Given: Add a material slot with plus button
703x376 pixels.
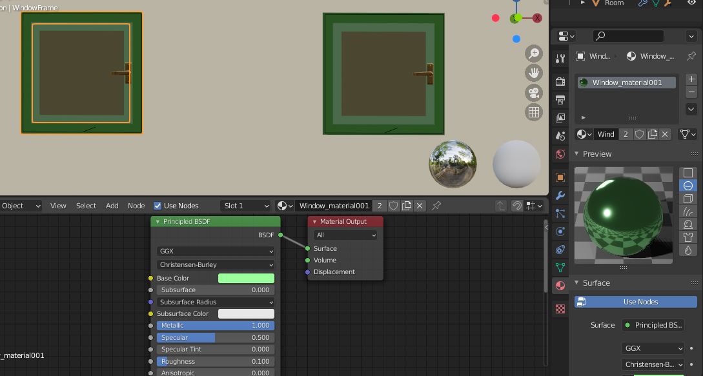Looking at the screenshot, I should (691, 79).
